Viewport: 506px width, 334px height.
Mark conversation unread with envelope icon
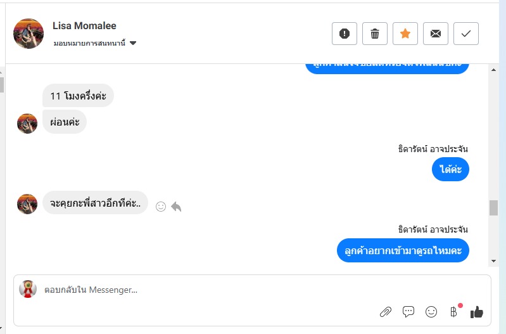[436, 34]
